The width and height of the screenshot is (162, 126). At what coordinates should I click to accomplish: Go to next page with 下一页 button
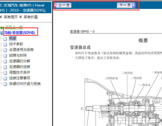(x=126, y=5)
